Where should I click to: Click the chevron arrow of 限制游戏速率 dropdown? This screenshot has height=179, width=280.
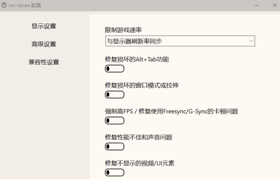pos(251,41)
